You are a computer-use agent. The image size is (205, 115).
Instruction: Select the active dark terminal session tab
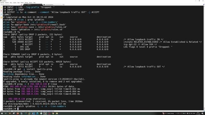[33, 5]
